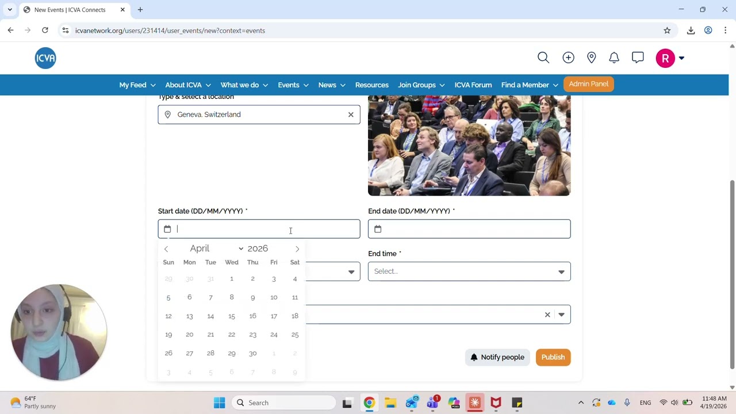Open the dropdown arrow beside the X
736x414 pixels.
tap(561, 315)
